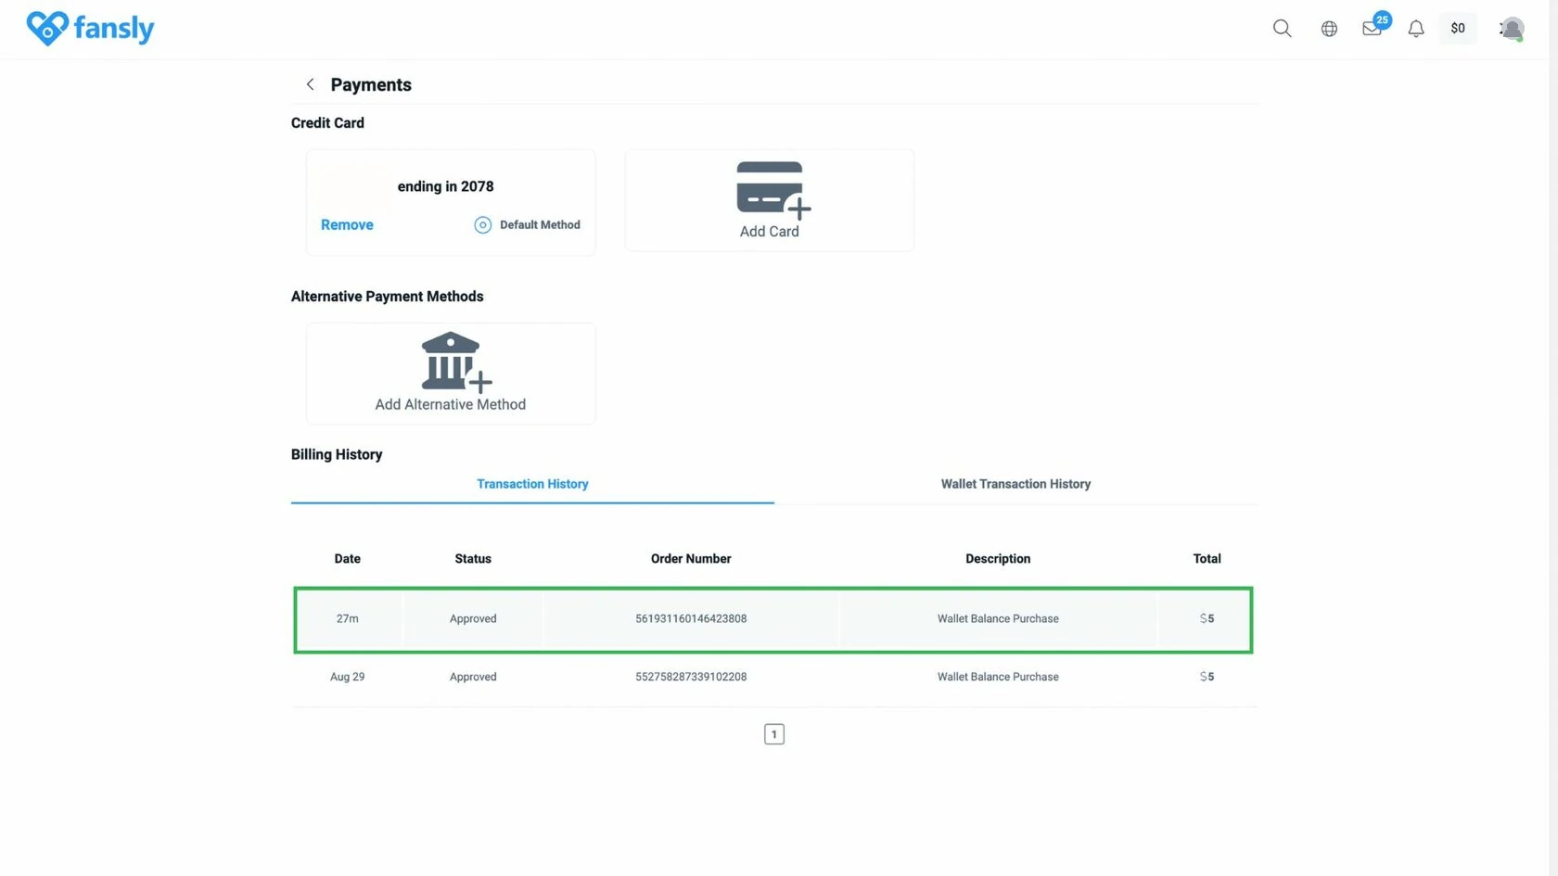Go back using the Payments chevron
The height and width of the screenshot is (876, 1558).
(310, 84)
